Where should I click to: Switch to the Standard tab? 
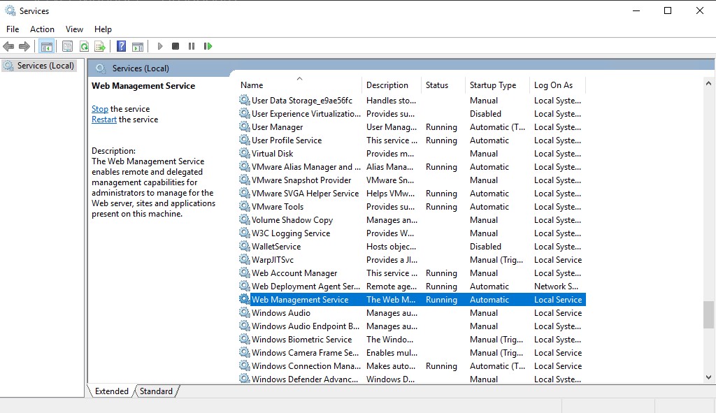tap(156, 391)
